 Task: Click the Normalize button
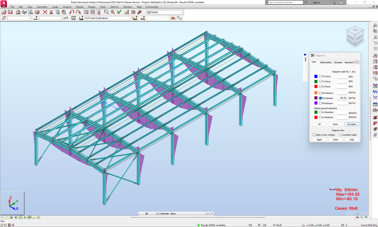click(x=352, y=124)
